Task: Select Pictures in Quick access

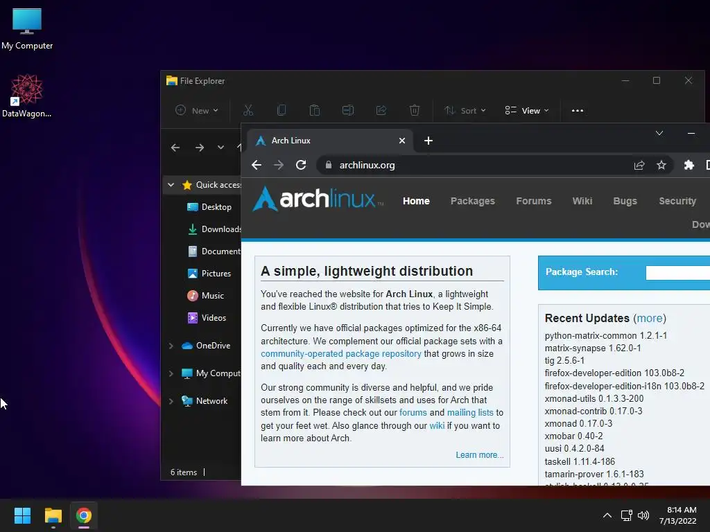Action: click(209, 273)
